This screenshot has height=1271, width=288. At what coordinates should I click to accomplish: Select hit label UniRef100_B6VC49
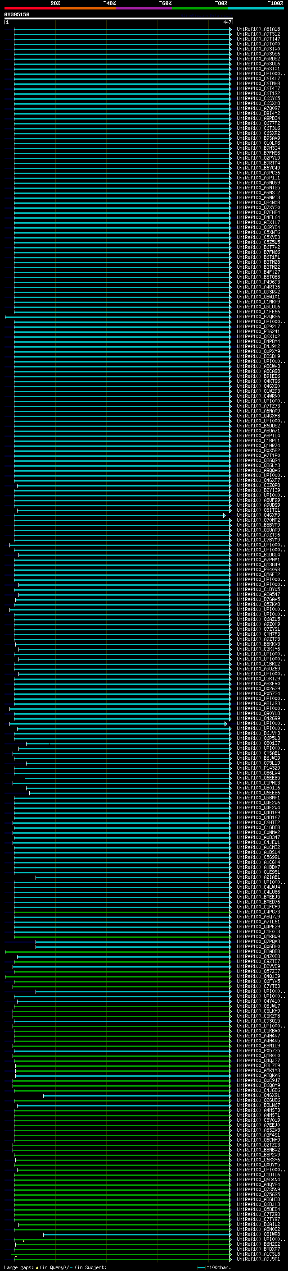[x=258, y=168]
